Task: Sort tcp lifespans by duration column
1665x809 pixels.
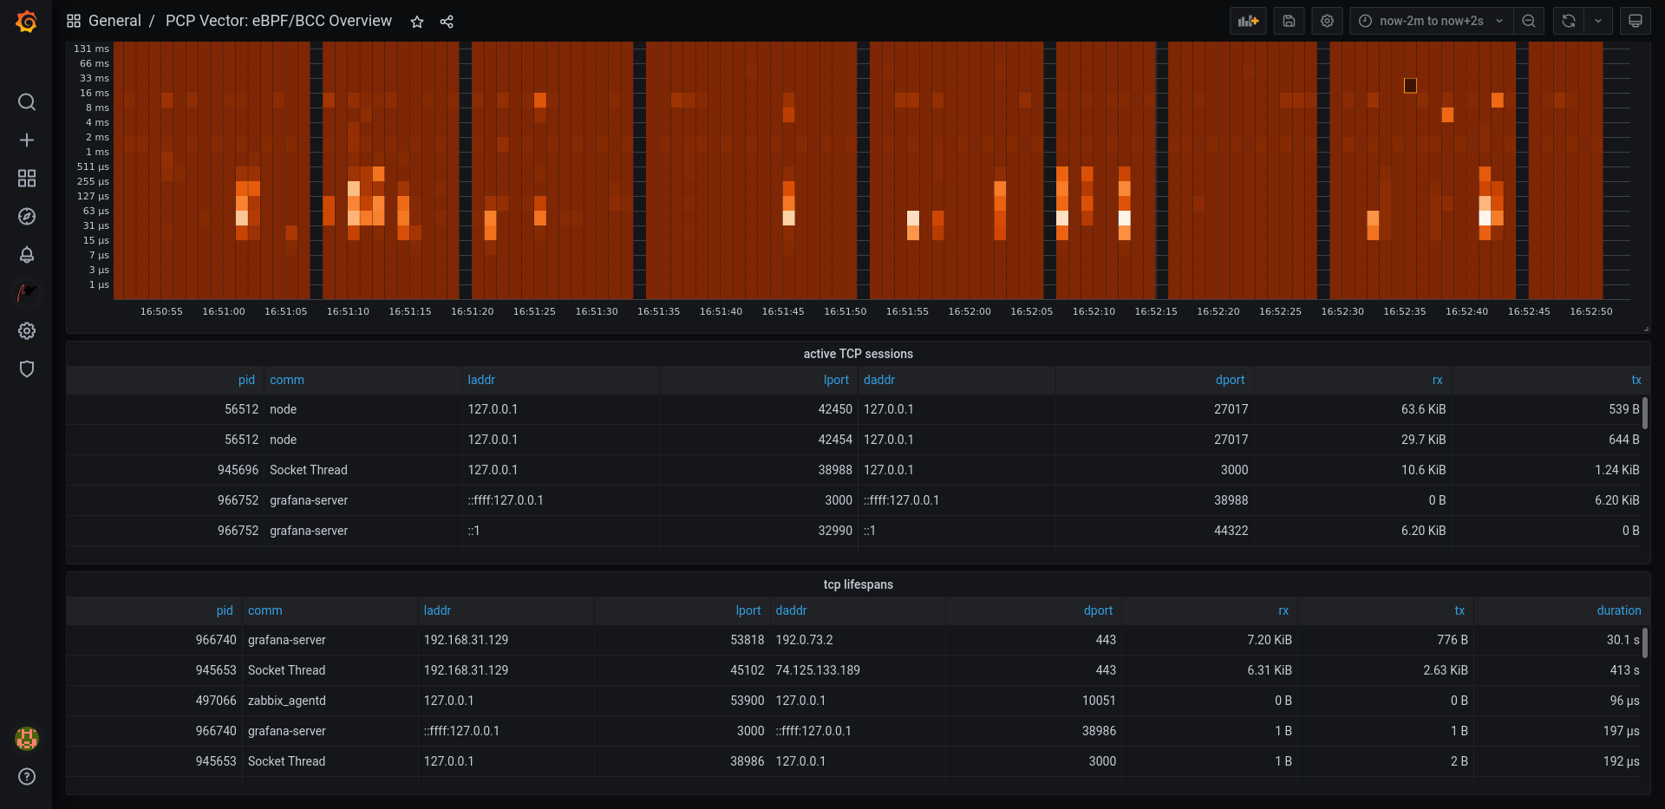Action: click(x=1618, y=610)
